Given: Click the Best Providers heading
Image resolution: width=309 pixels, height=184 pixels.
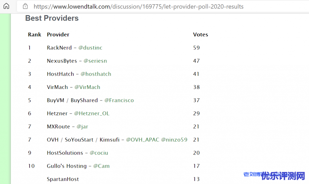Looking at the screenshot, I should 52,18.
